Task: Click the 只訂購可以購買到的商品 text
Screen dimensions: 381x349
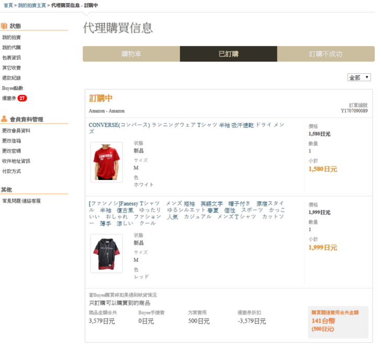Action: point(119,303)
